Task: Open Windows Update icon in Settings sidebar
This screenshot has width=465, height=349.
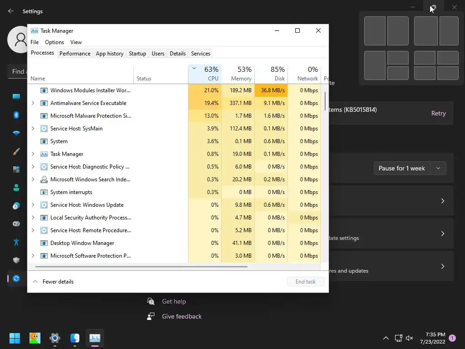Action: point(16,279)
